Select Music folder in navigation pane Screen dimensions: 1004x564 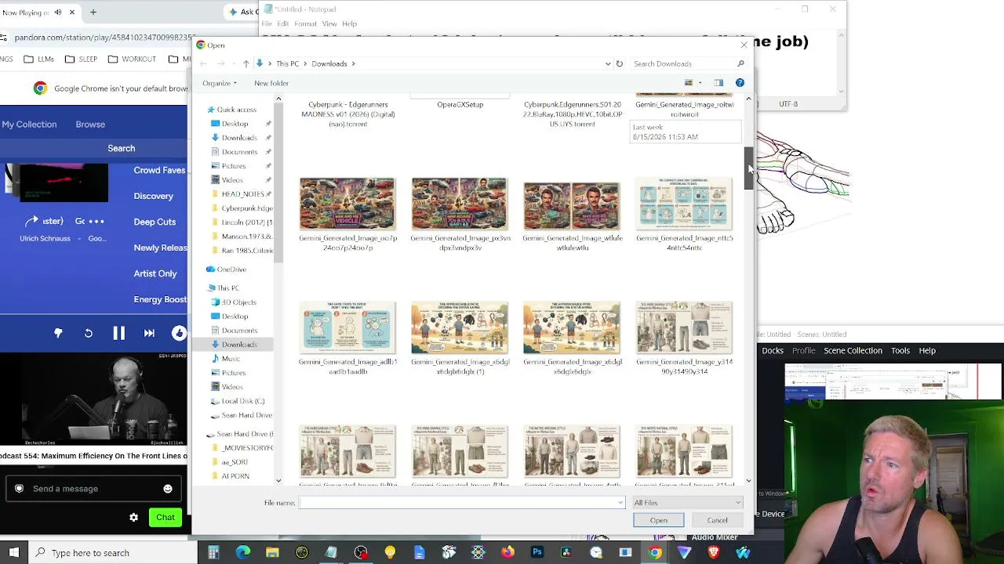tap(231, 359)
